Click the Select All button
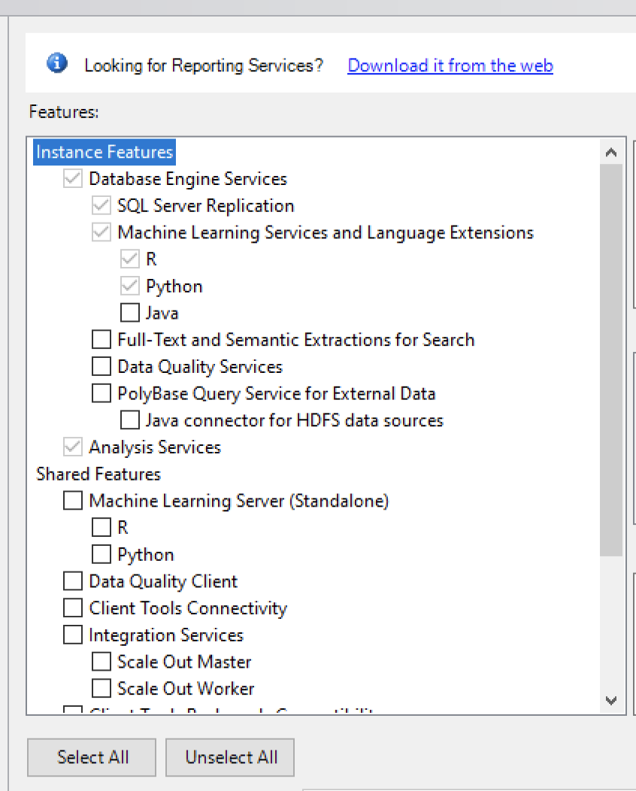The height and width of the screenshot is (791, 636). (92, 757)
